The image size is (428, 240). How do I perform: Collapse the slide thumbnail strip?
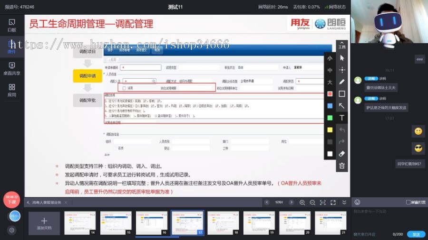(344, 203)
